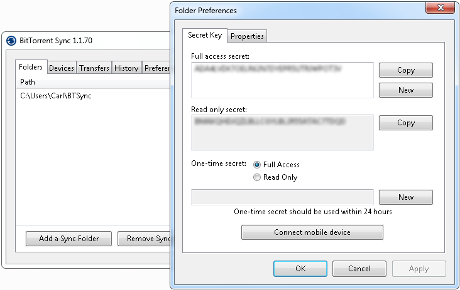Open the Properties tab
The height and width of the screenshot is (290, 460).
pyautogui.click(x=247, y=36)
